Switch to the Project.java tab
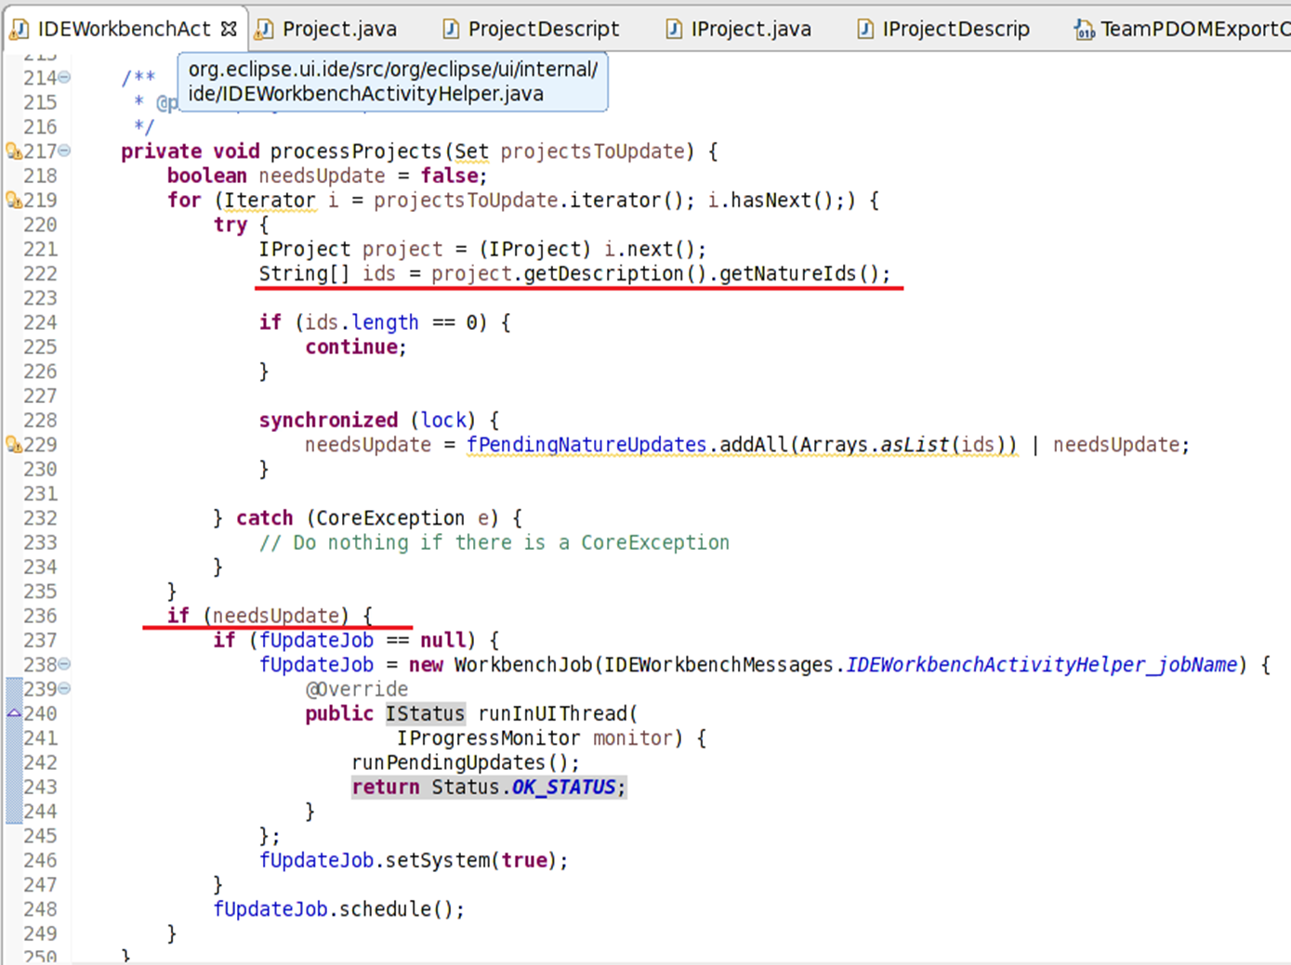Viewport: 1291px width, 965px height. click(x=339, y=30)
